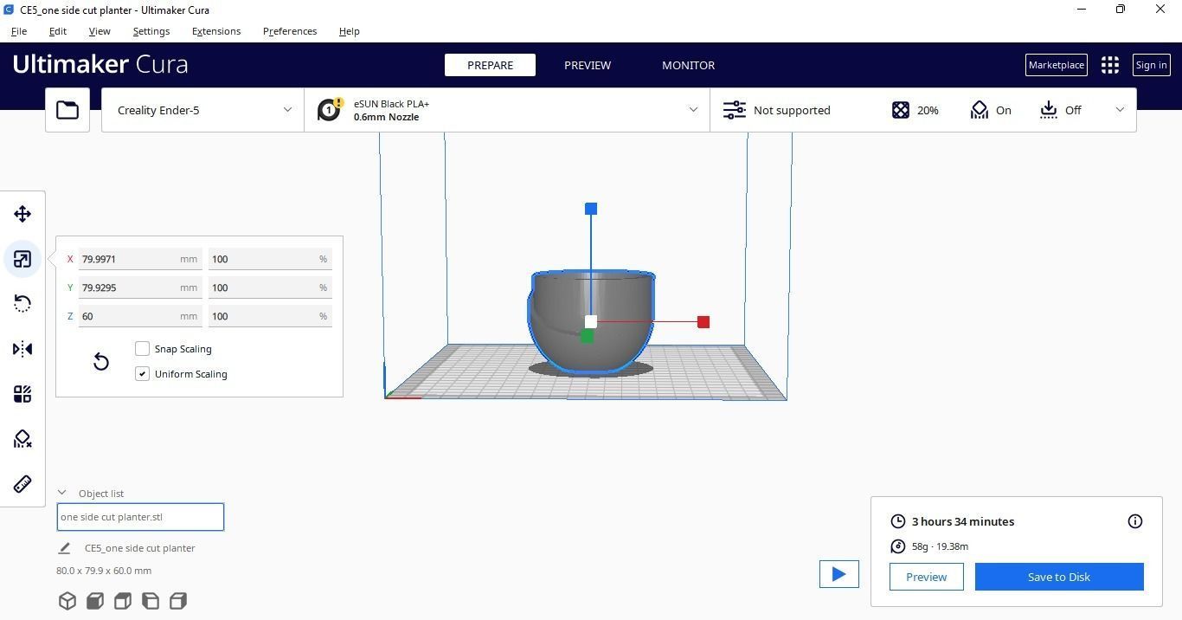Viewport: 1182px width, 620px height.
Task: Open the Creality Ender-5 printer dropdown
Action: pos(202,110)
